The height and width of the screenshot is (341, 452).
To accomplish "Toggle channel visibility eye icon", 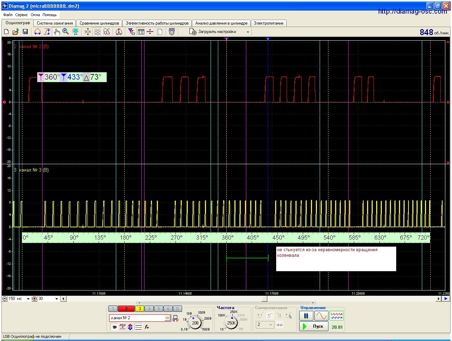I will point(114,327).
